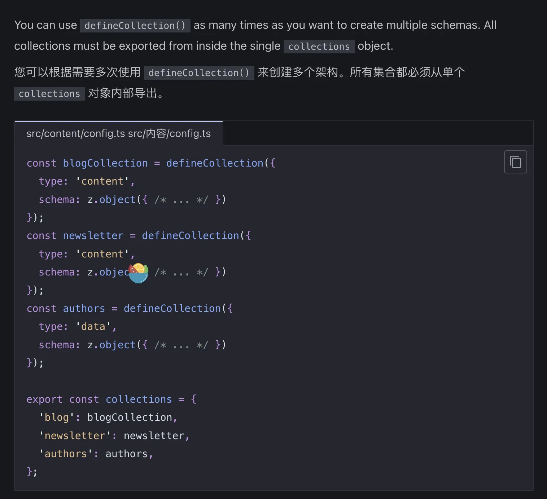547x499 pixels.
Task: Click defineCollection() inline code in English paragraph
Action: pyautogui.click(x=135, y=26)
